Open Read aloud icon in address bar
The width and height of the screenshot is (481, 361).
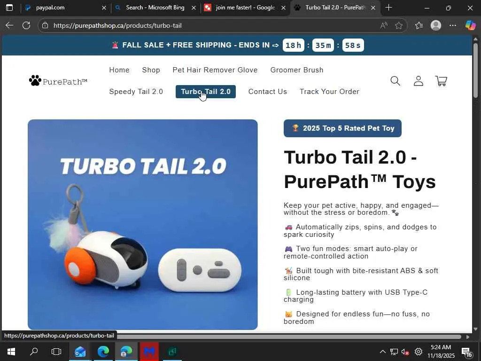point(383,25)
